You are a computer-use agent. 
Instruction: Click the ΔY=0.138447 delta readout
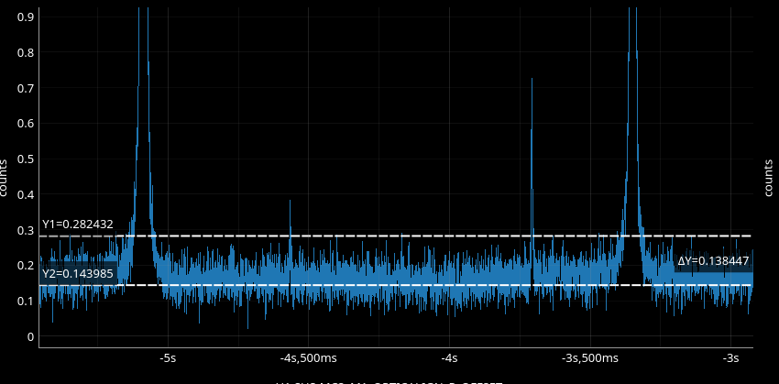(713, 262)
